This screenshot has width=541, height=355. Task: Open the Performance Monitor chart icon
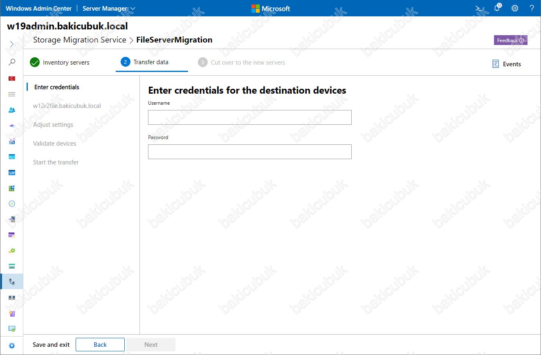point(12,141)
